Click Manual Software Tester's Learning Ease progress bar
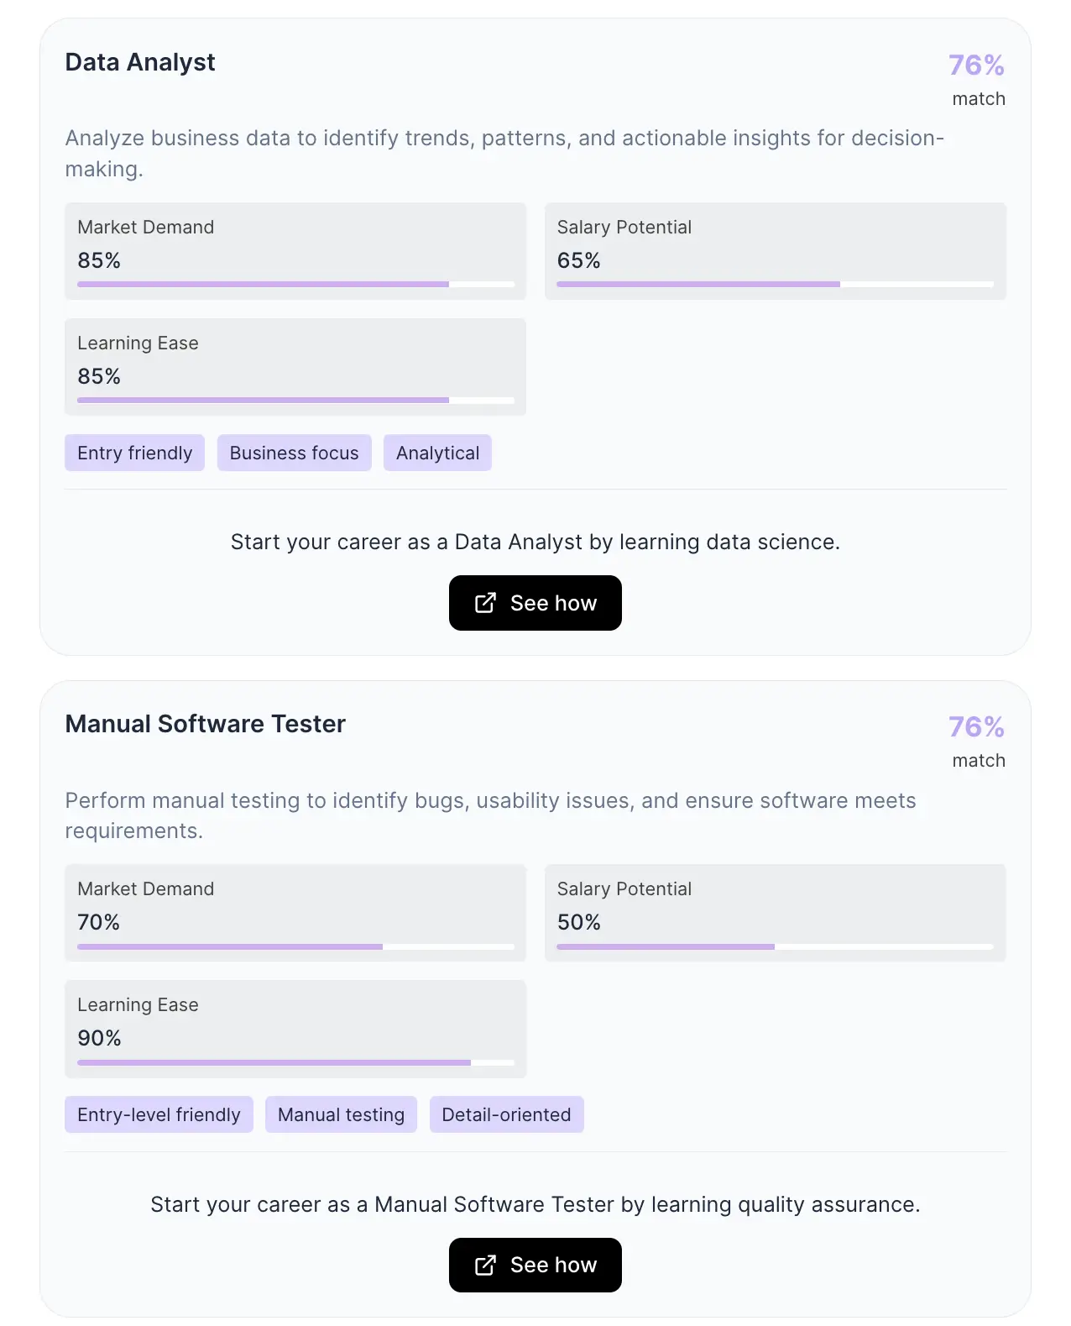The image size is (1071, 1326). pos(295,1062)
